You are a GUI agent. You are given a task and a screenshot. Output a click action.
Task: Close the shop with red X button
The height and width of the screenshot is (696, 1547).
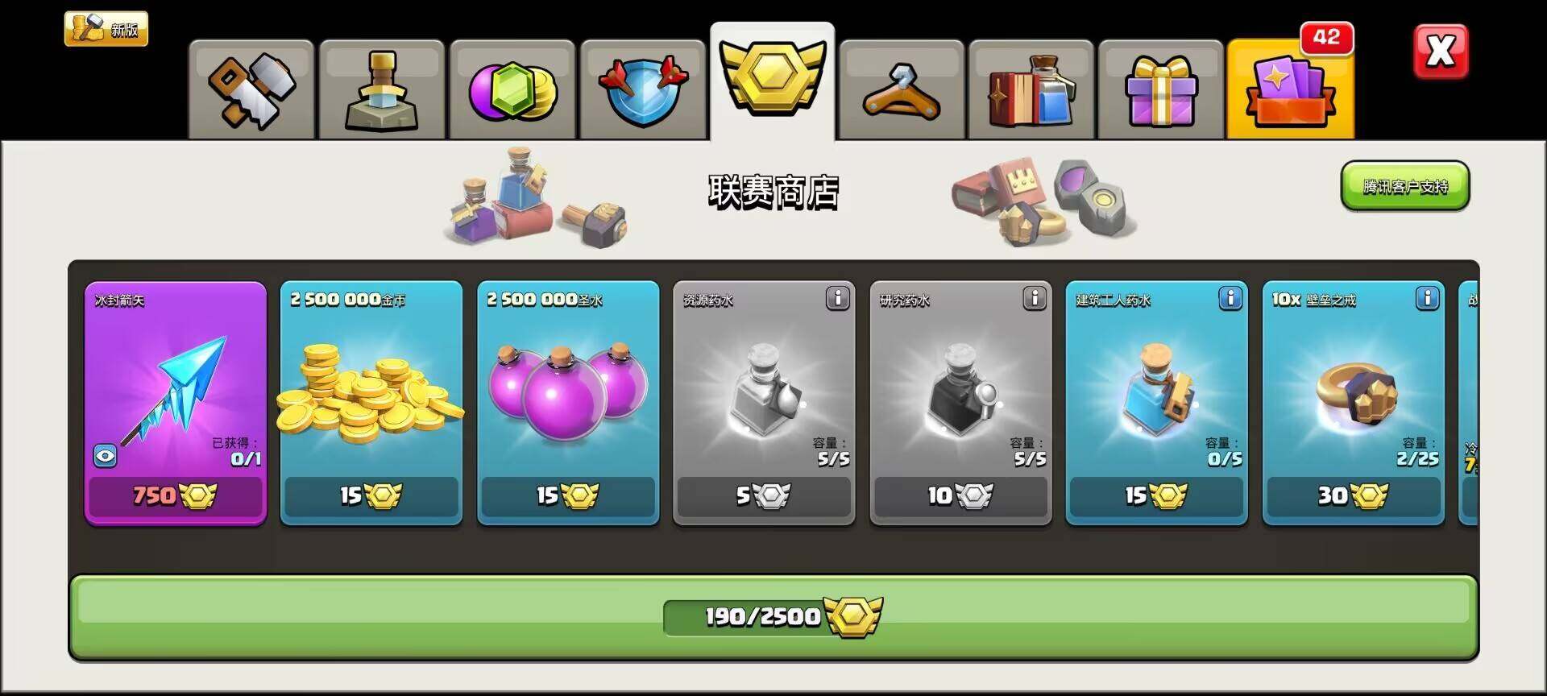[x=1441, y=52]
